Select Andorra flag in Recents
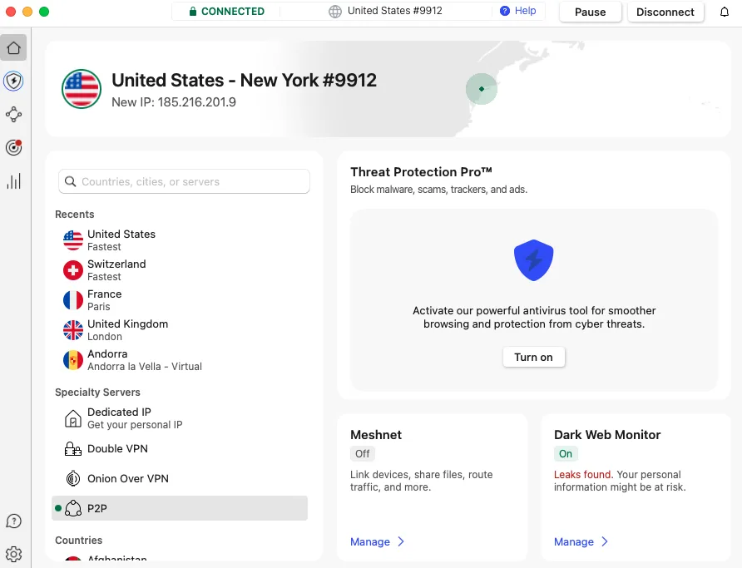Image resolution: width=742 pixels, height=568 pixels. (x=73, y=360)
